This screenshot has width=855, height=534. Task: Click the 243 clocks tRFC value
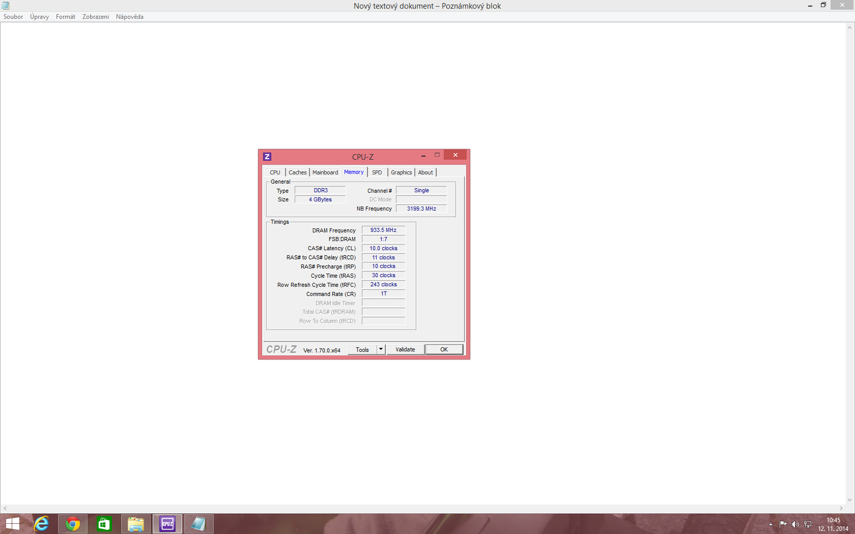pyautogui.click(x=383, y=284)
